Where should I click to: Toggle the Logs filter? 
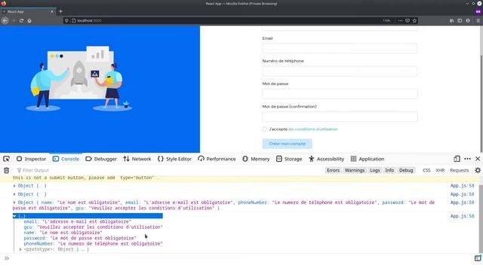pyautogui.click(x=375, y=170)
